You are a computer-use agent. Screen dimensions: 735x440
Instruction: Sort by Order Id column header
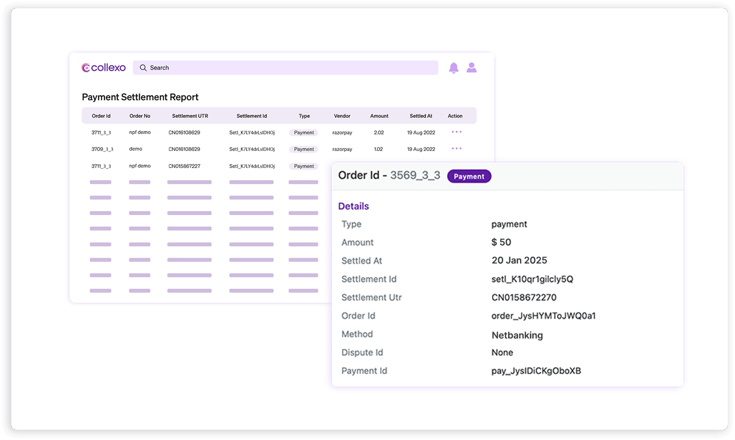click(x=101, y=116)
